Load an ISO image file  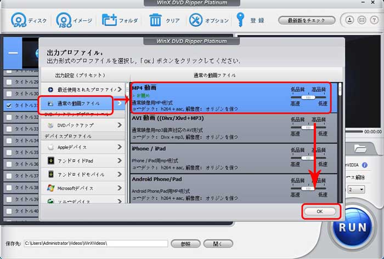(x=74, y=20)
